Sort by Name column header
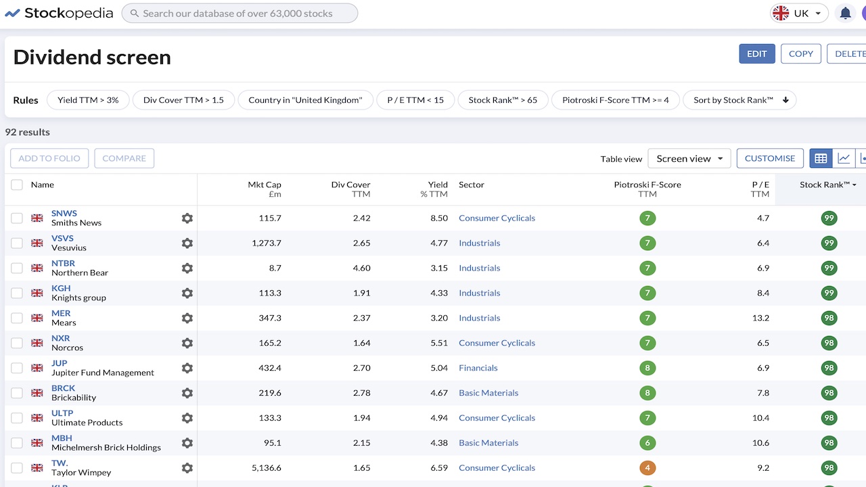Image resolution: width=866 pixels, height=487 pixels. pos(43,185)
